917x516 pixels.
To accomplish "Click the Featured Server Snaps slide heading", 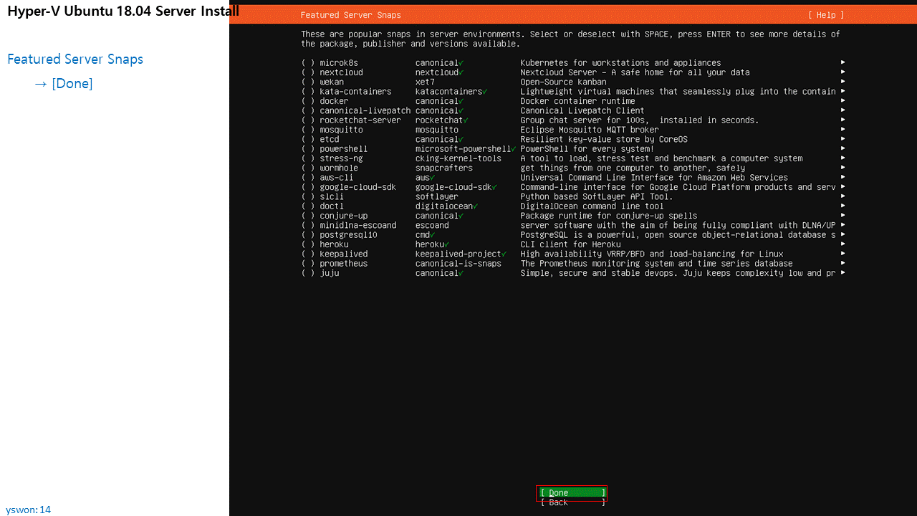I will 75,59.
